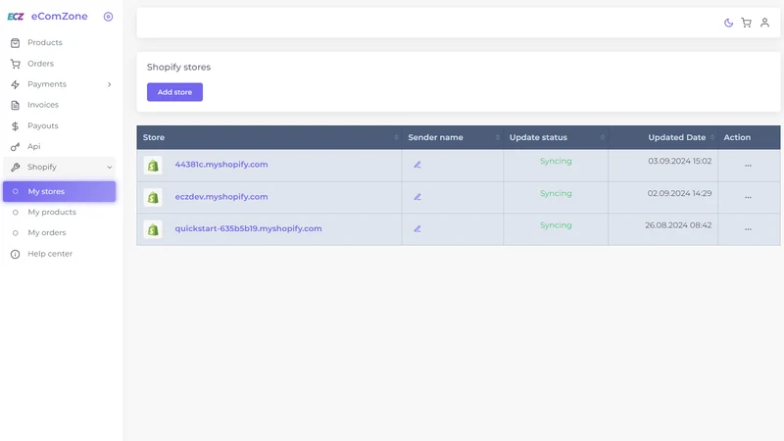Screen dimensions: 784x441
Task: Open the shopping cart in header
Action: point(746,23)
